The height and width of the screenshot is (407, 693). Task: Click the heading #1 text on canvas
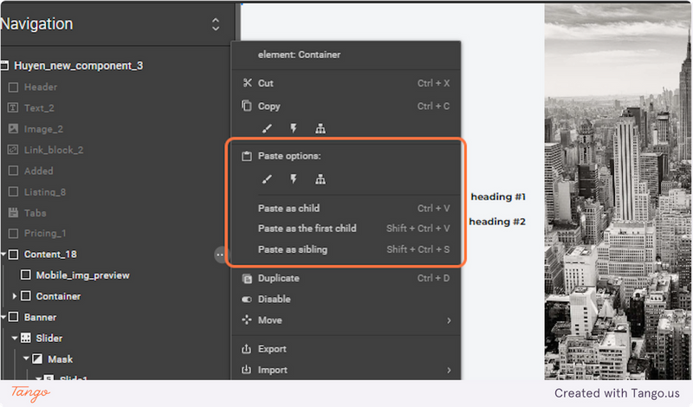click(498, 197)
